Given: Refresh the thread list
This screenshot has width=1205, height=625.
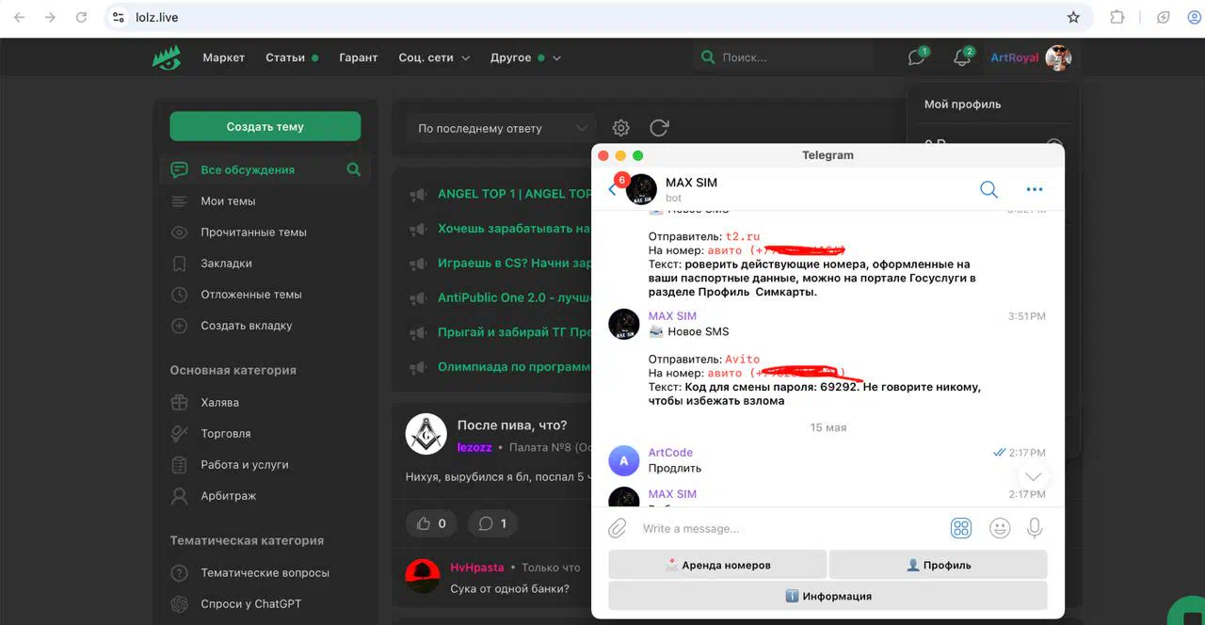Looking at the screenshot, I should click(x=659, y=128).
